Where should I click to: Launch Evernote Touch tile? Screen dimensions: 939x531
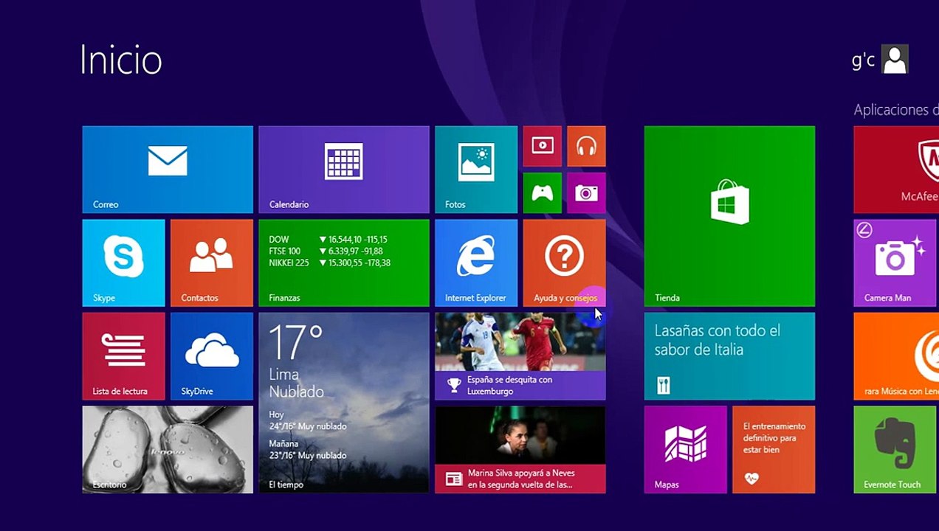tap(895, 450)
